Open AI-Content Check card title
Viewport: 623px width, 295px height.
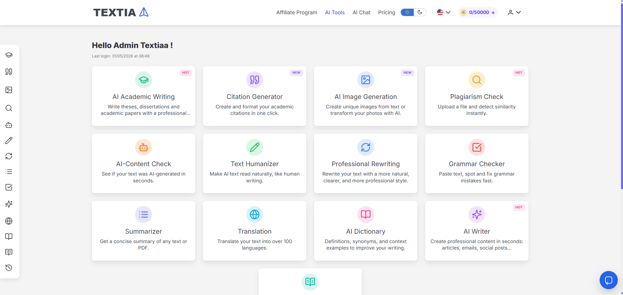point(144,164)
